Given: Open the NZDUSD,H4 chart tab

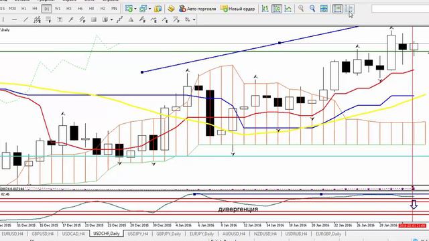Looking at the screenshot, I should [265, 234].
